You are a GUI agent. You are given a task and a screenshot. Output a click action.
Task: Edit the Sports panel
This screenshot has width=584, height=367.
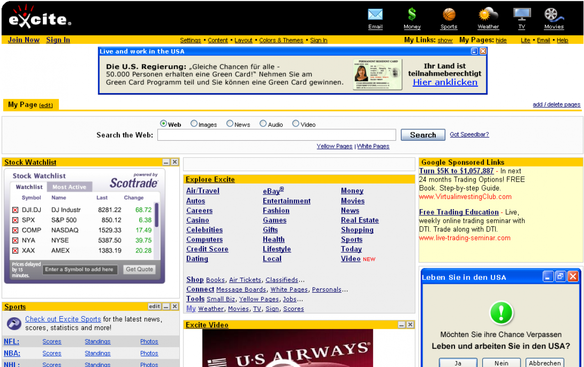[x=154, y=306]
